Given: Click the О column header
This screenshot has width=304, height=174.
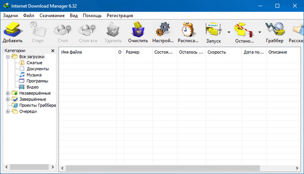Looking at the screenshot, I should (x=120, y=52).
